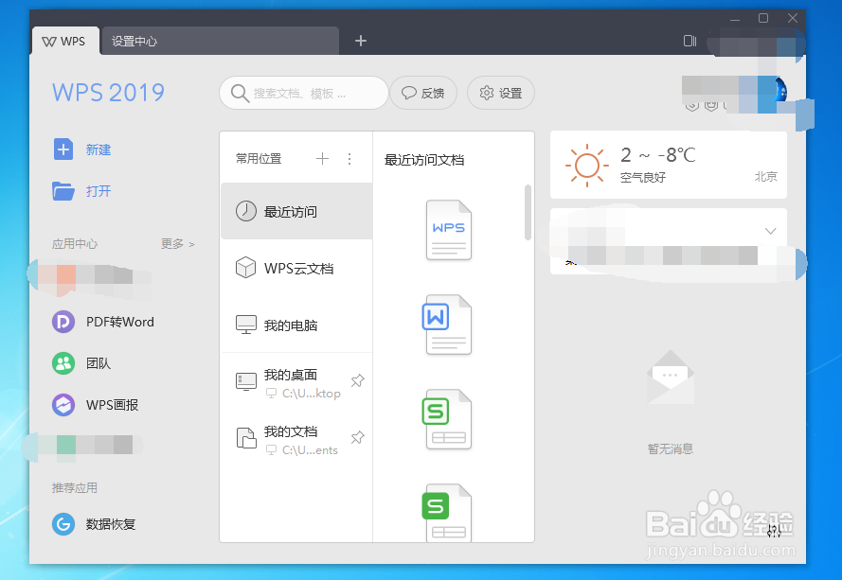This screenshot has height=580, width=842.
Task: Click the message settings sliders icon
Action: 774,531
